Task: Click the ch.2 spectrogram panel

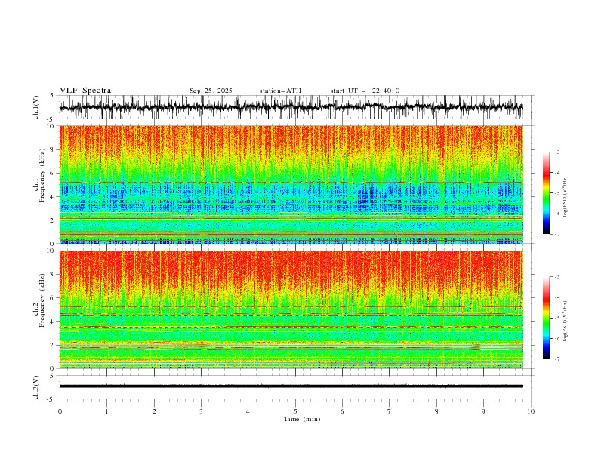Action: pos(291,310)
